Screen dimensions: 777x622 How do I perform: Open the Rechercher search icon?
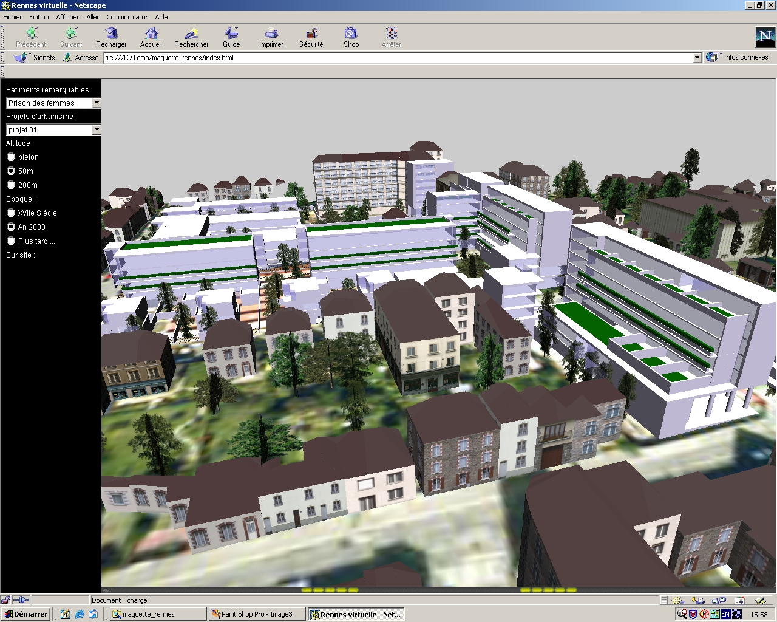click(x=191, y=34)
